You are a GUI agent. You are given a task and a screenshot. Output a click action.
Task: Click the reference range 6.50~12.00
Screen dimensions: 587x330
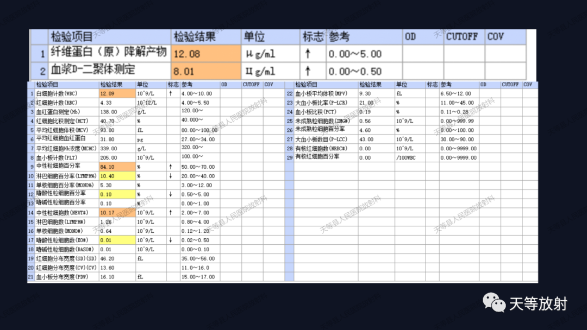coord(456,93)
